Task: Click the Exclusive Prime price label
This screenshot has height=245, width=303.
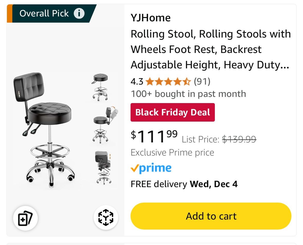Action: click(172, 152)
